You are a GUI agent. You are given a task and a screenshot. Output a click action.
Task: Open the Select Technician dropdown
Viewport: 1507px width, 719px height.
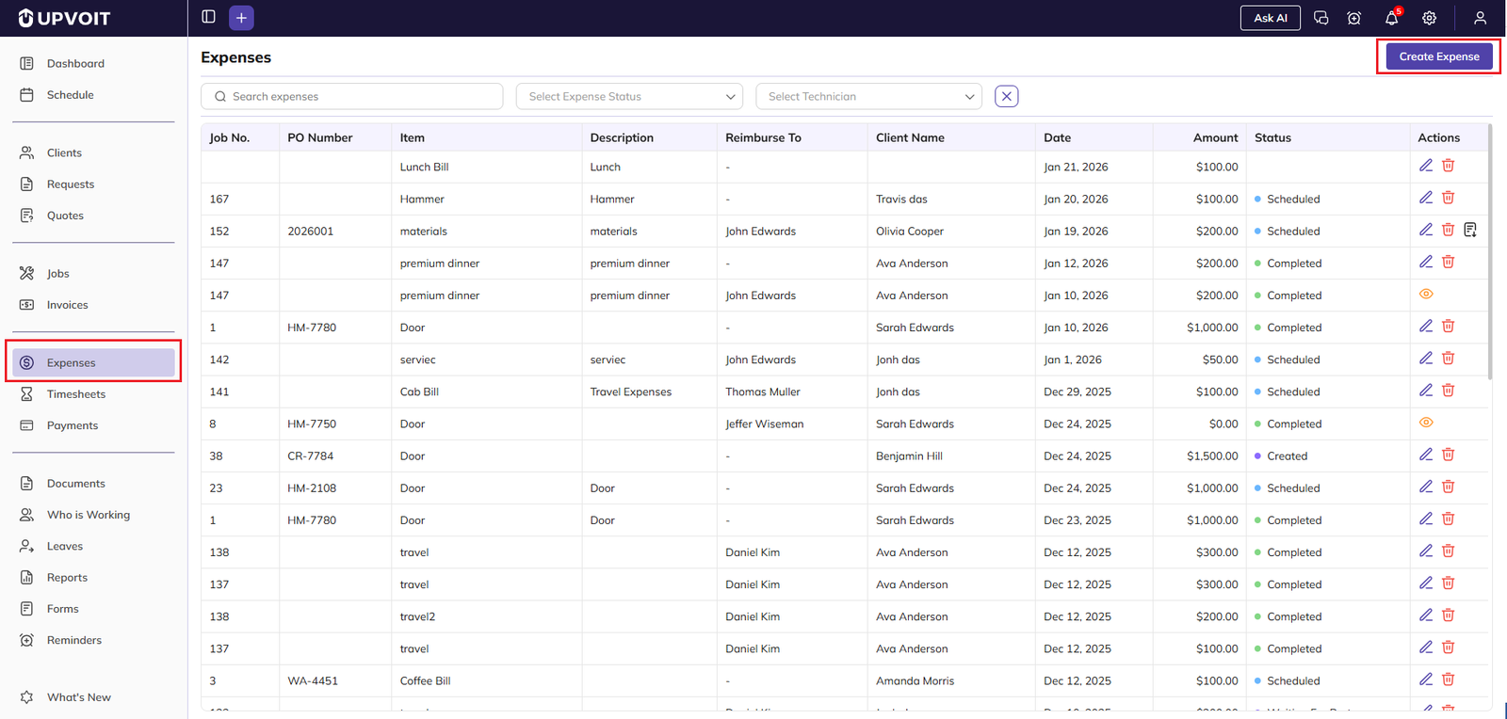(x=868, y=96)
